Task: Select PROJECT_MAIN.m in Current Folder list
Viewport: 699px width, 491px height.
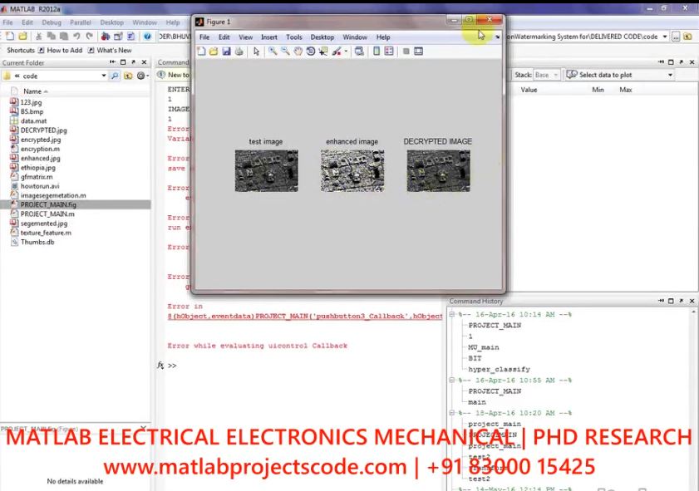Action: [x=47, y=214]
